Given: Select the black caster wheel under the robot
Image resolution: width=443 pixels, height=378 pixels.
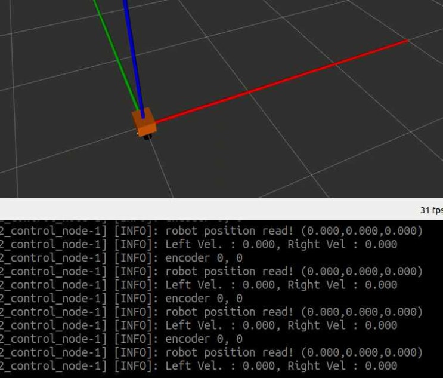Looking at the screenshot, I should (147, 137).
